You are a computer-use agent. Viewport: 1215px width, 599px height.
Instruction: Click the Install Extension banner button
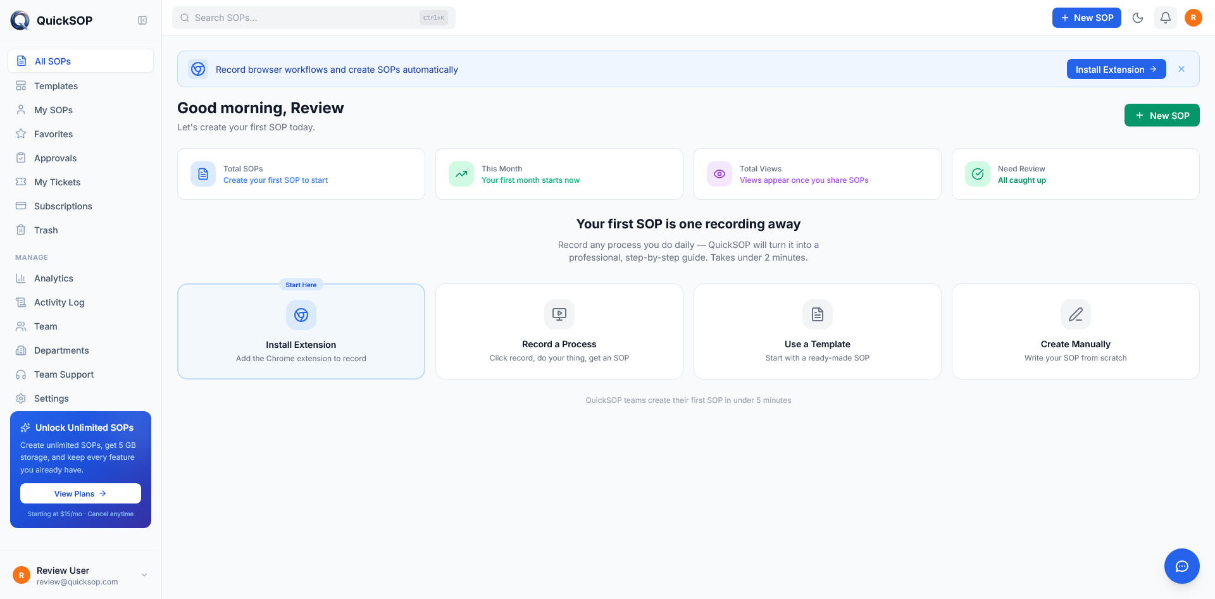pyautogui.click(x=1116, y=69)
